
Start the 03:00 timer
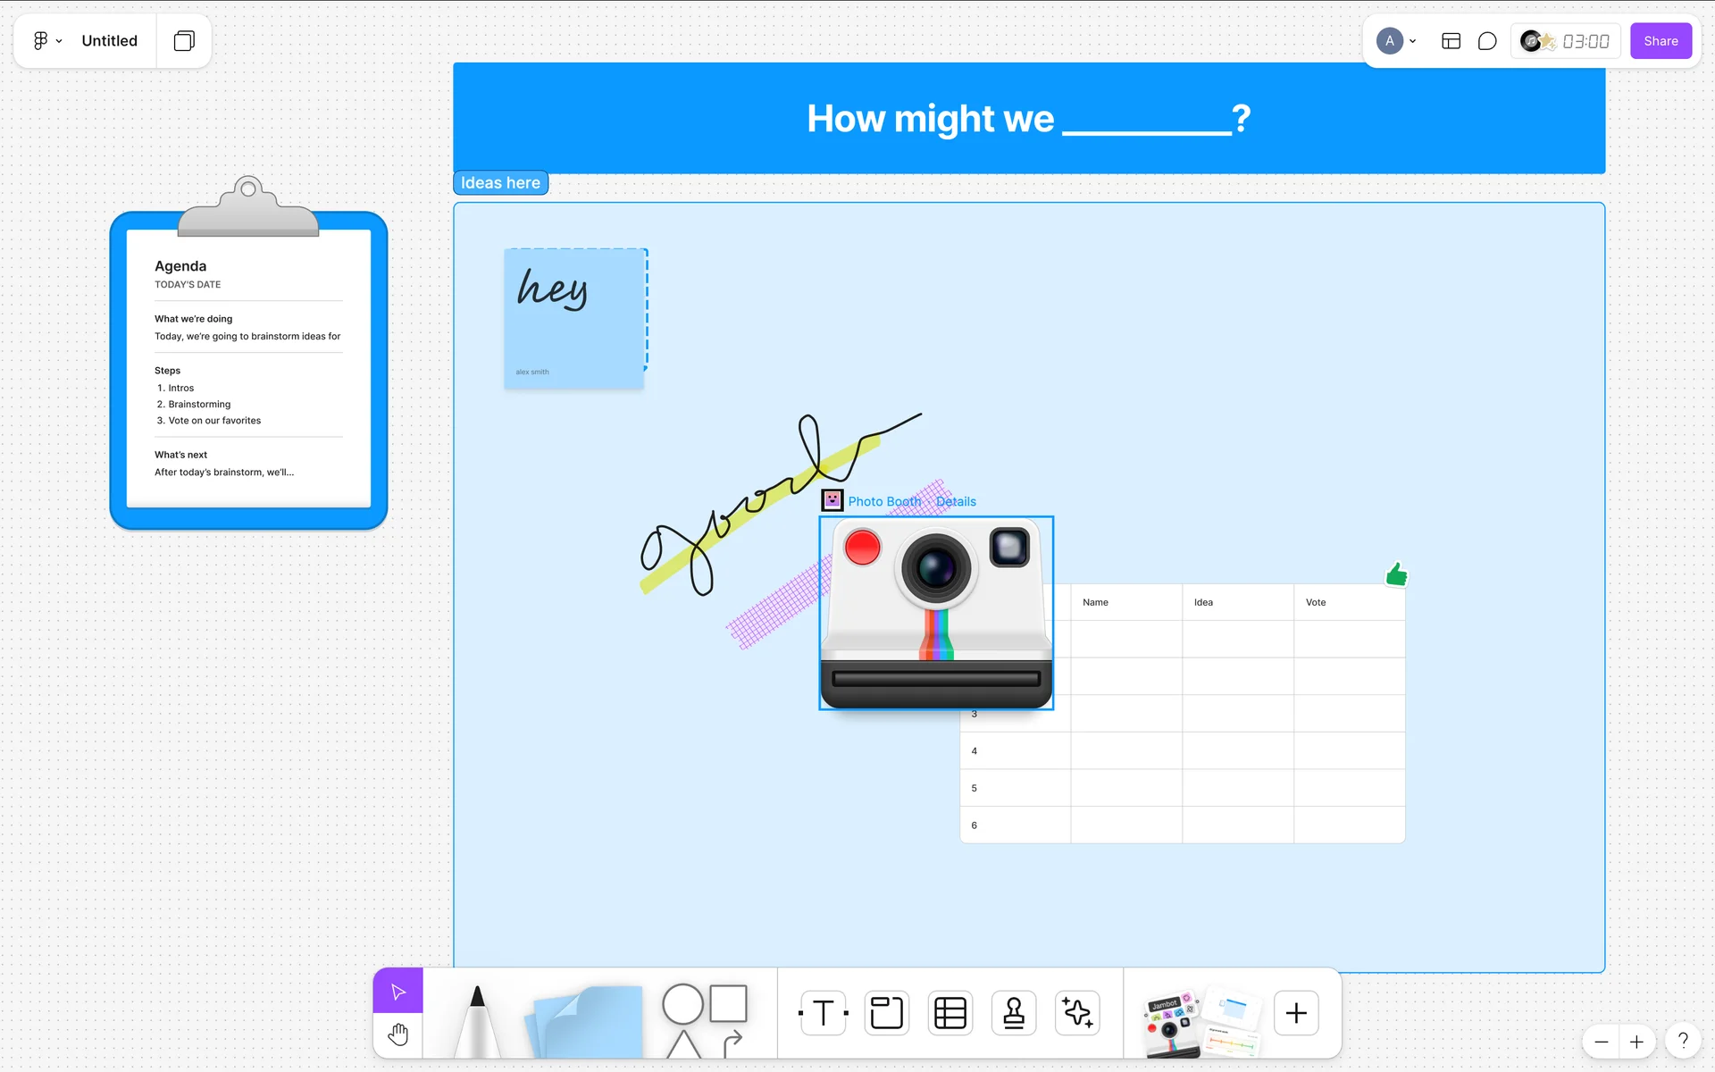click(x=1585, y=41)
